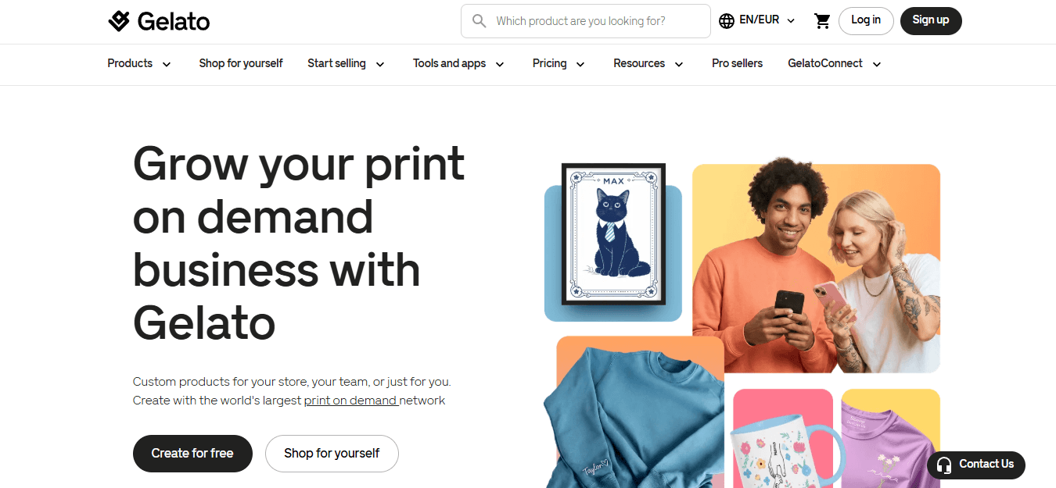Image resolution: width=1056 pixels, height=488 pixels.
Task: Click the magnifying glass search icon
Action: [480, 21]
